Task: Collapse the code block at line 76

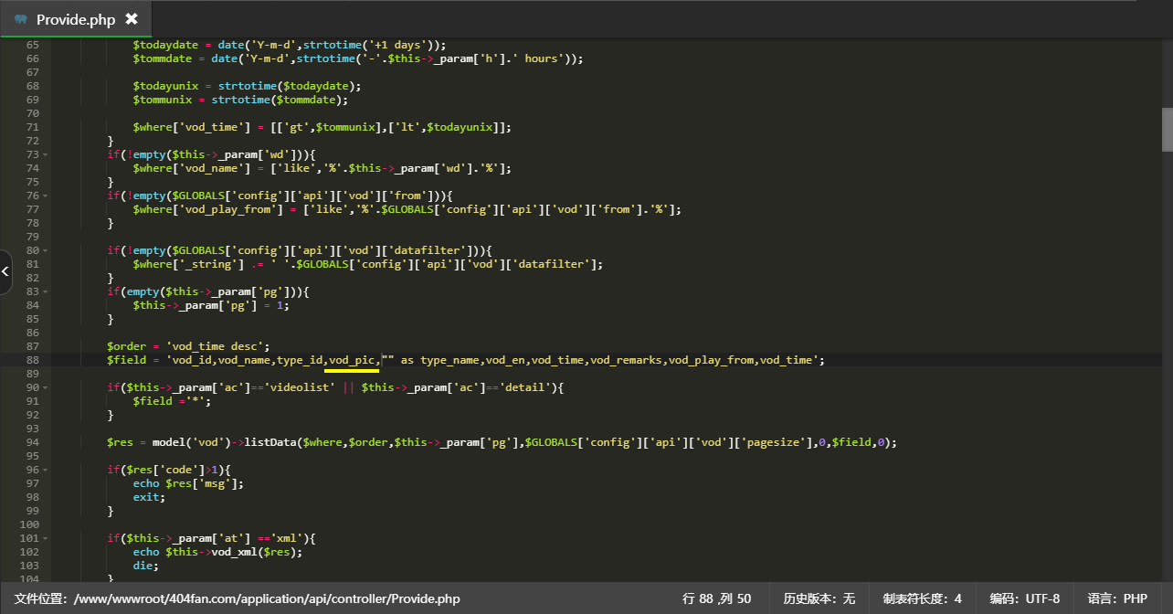Action: pos(45,196)
